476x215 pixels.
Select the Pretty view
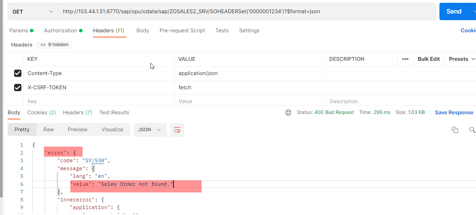(22, 130)
